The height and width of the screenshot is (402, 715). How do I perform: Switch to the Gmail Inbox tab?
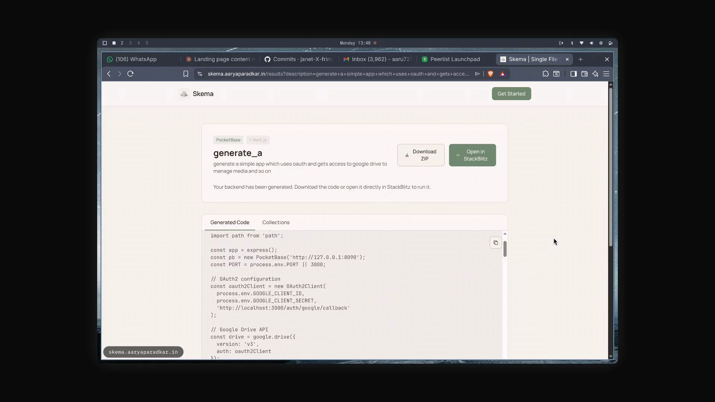coord(378,59)
